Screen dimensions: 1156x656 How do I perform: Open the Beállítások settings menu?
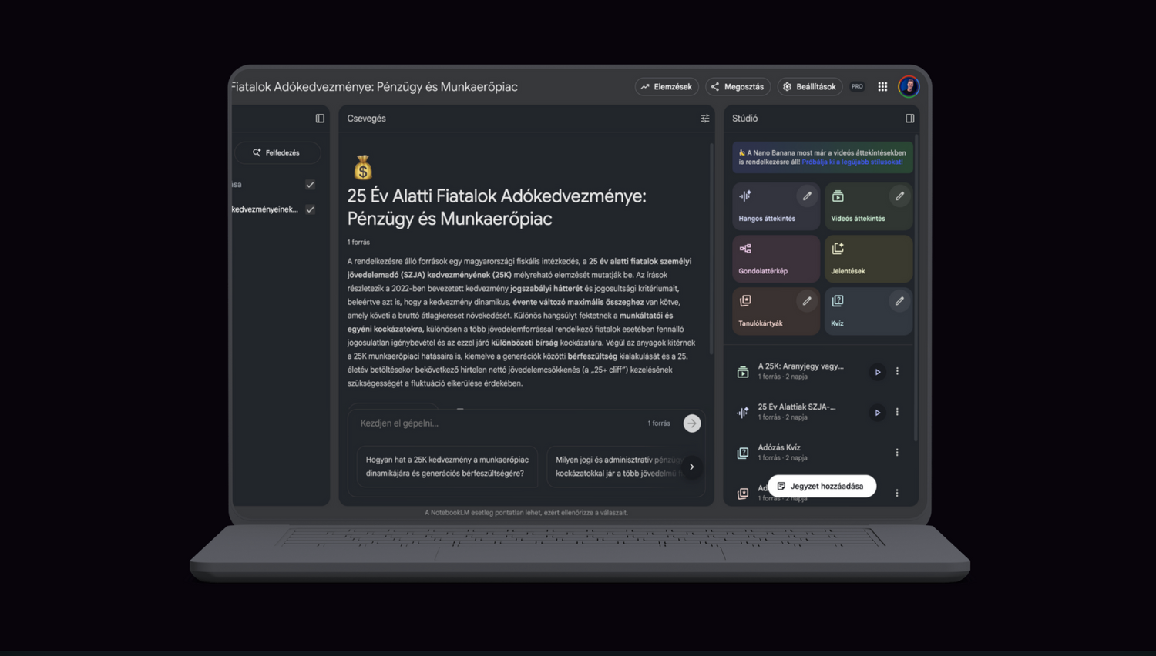[x=809, y=87]
